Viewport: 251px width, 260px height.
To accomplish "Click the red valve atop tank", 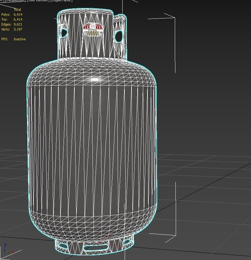I will [92, 26].
